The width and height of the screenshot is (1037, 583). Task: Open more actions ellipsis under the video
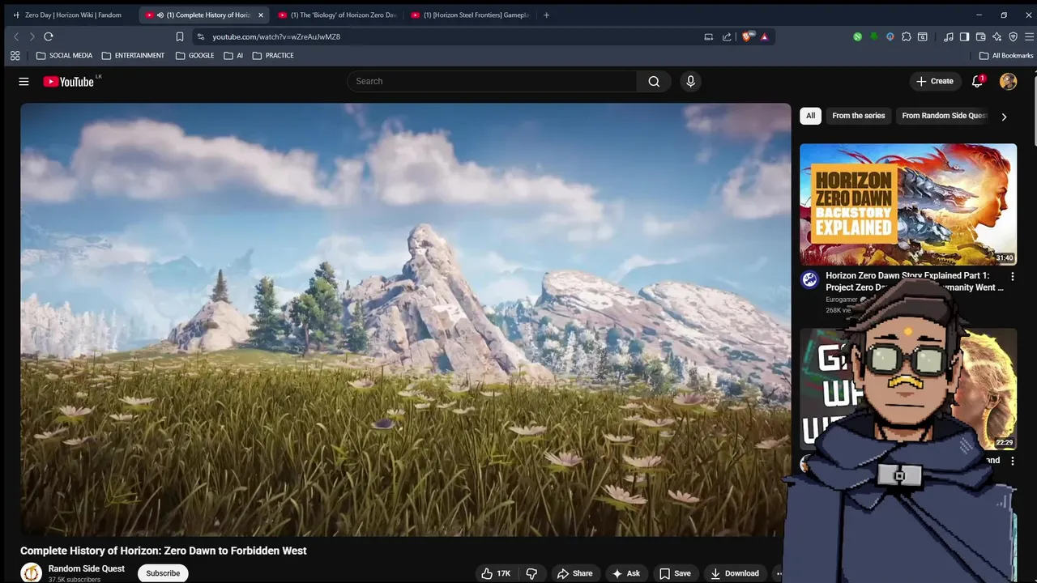pos(779,573)
